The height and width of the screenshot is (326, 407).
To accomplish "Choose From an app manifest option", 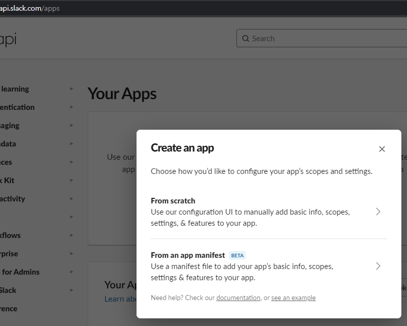I will 269,266.
